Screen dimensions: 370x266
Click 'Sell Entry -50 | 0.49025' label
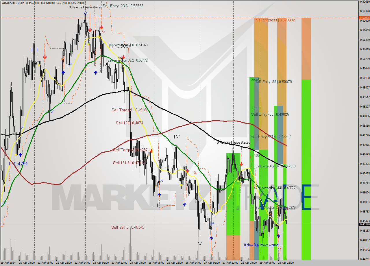pyautogui.click(x=270, y=114)
